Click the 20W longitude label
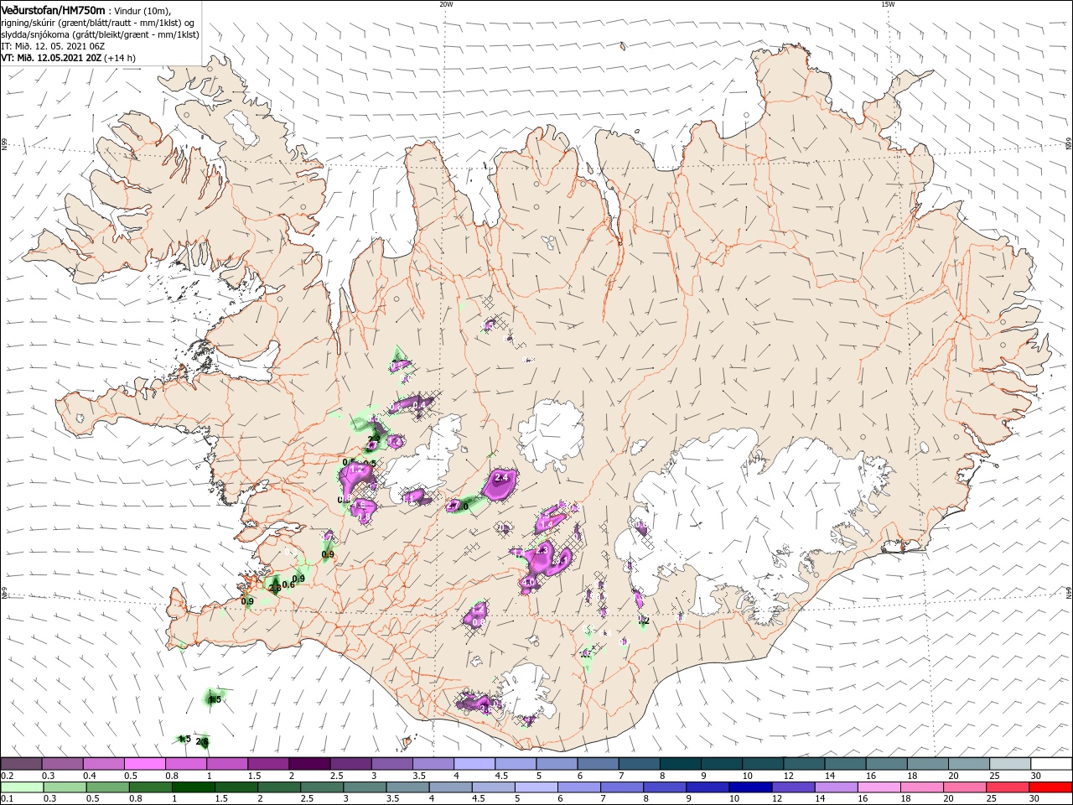The height and width of the screenshot is (805, 1073). (446, 4)
